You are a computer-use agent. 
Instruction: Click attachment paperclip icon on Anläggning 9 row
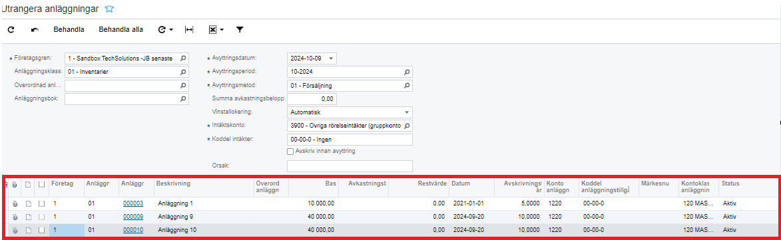[x=15, y=217]
